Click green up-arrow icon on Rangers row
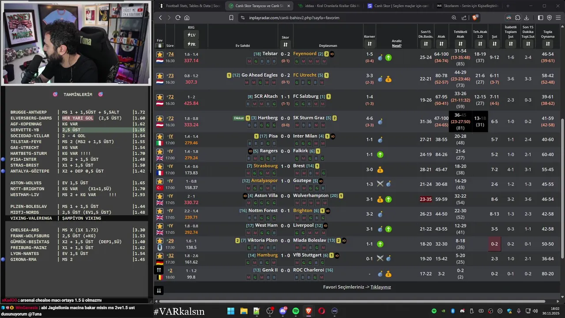This screenshot has height=318, width=565. click(x=380, y=155)
